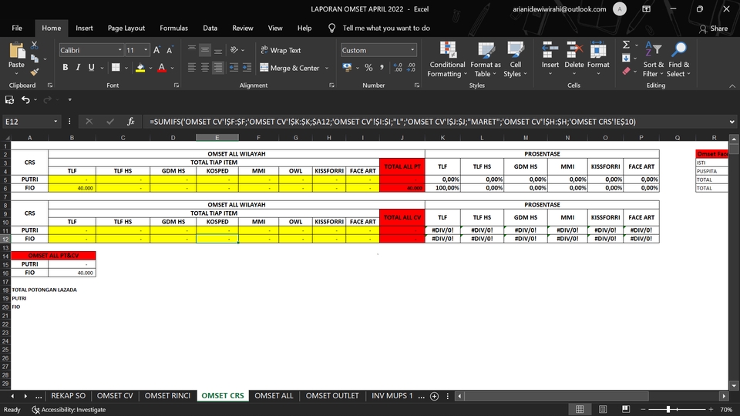The width and height of the screenshot is (740, 416).
Task: Add a new sheet with plus button
Action: coord(434,396)
